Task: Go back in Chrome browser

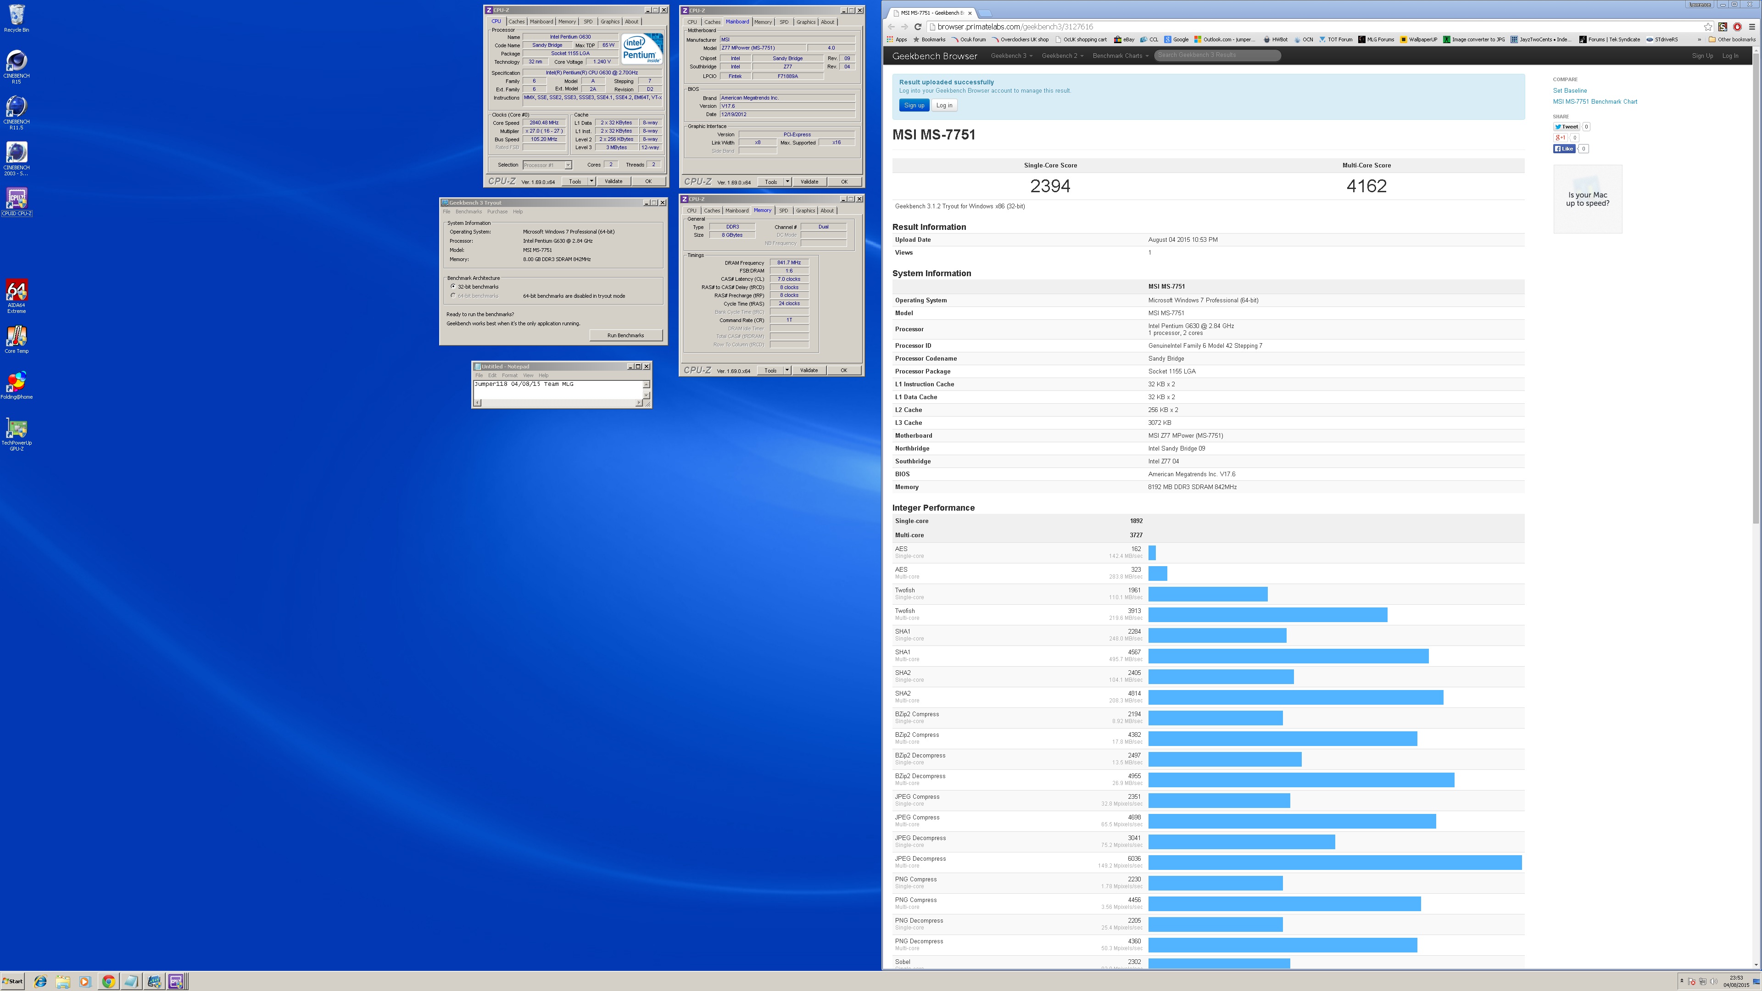Action: pyautogui.click(x=891, y=27)
